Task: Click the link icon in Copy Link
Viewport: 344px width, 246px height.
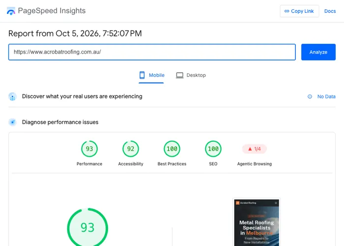Action: coord(287,11)
